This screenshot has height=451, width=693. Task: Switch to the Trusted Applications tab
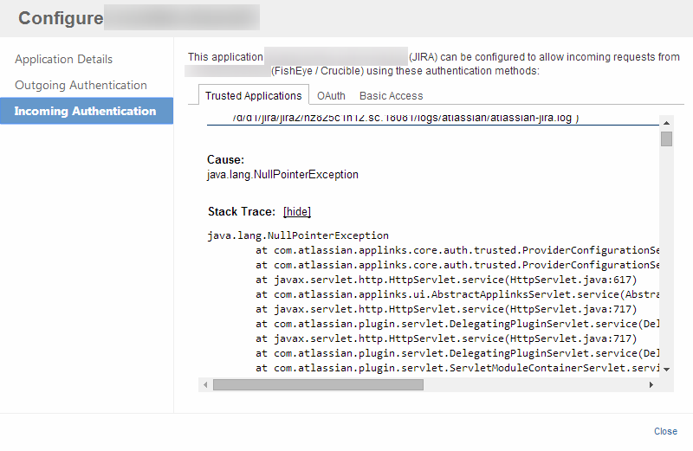point(253,95)
